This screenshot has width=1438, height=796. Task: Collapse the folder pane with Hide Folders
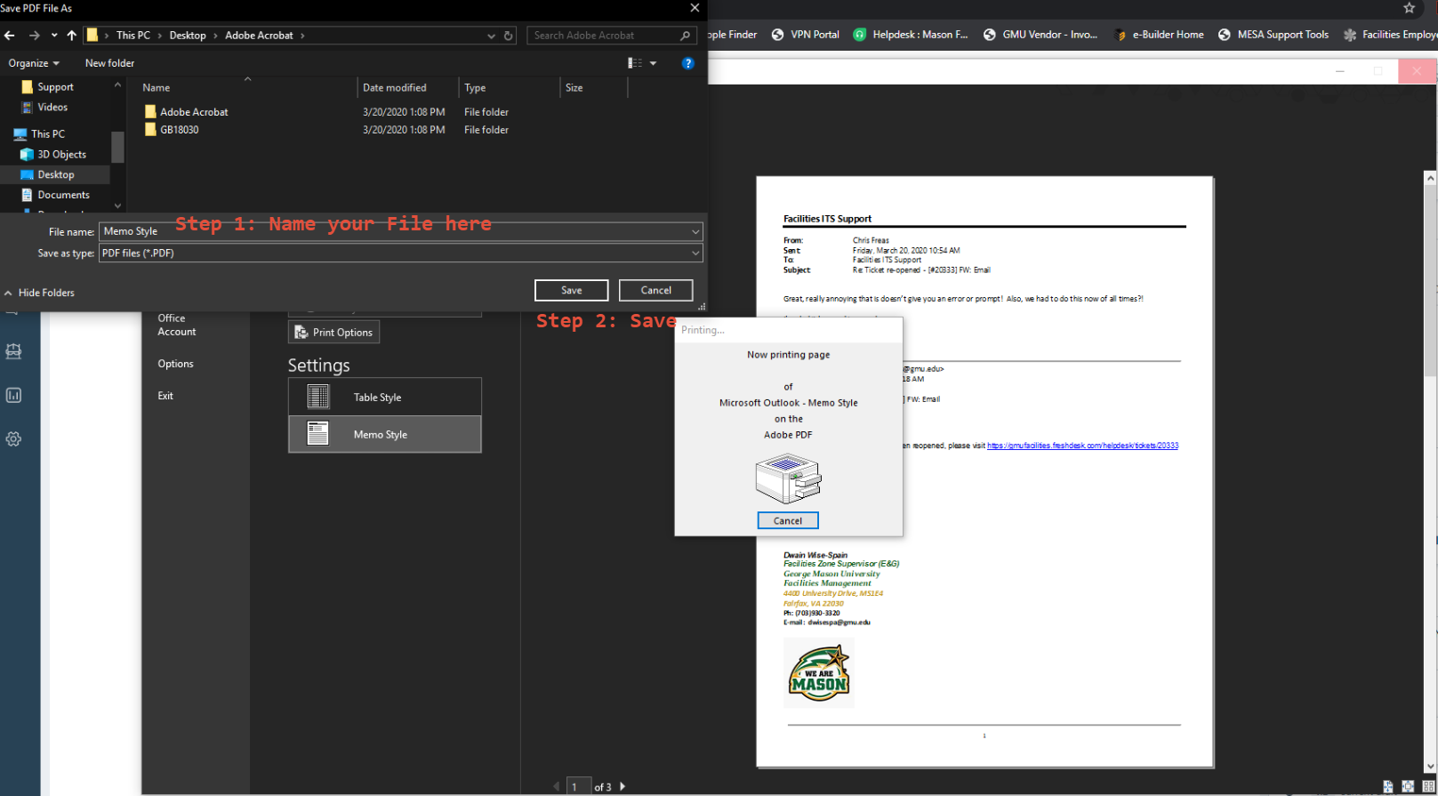(x=39, y=293)
